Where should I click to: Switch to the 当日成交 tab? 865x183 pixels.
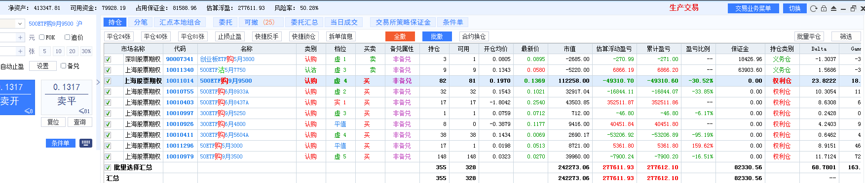click(x=344, y=22)
